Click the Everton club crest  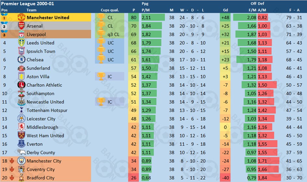coord(21,144)
